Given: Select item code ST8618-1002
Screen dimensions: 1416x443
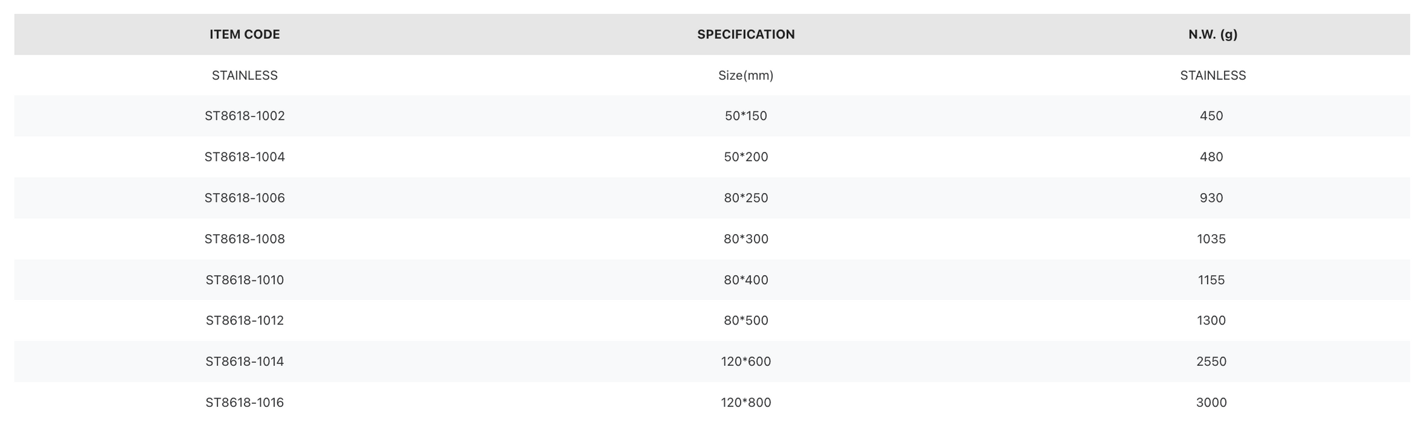Looking at the screenshot, I should [245, 116].
